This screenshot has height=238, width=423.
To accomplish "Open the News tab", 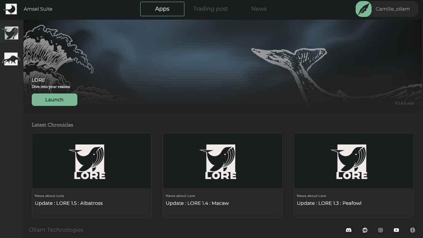I will pos(259,9).
